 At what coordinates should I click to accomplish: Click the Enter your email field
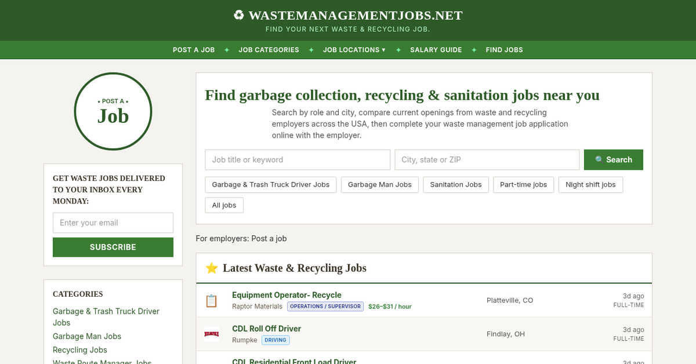[x=113, y=223]
